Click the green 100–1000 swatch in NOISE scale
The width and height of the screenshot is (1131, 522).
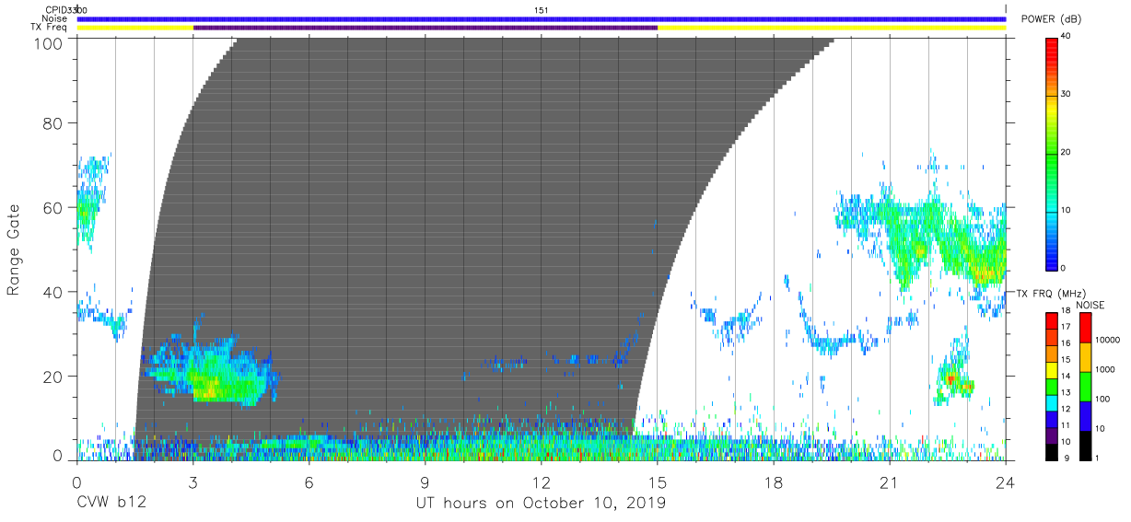pyautogui.click(x=1085, y=386)
